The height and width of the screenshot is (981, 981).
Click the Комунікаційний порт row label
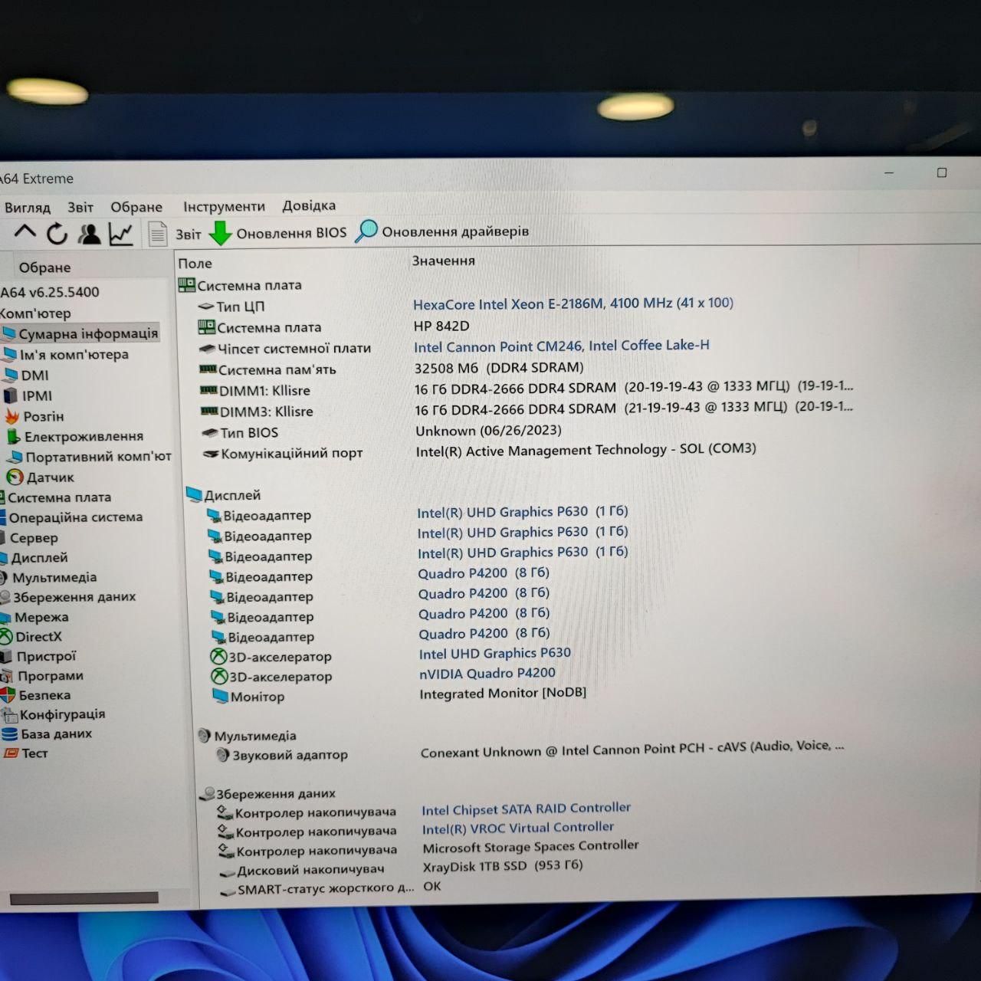click(292, 454)
